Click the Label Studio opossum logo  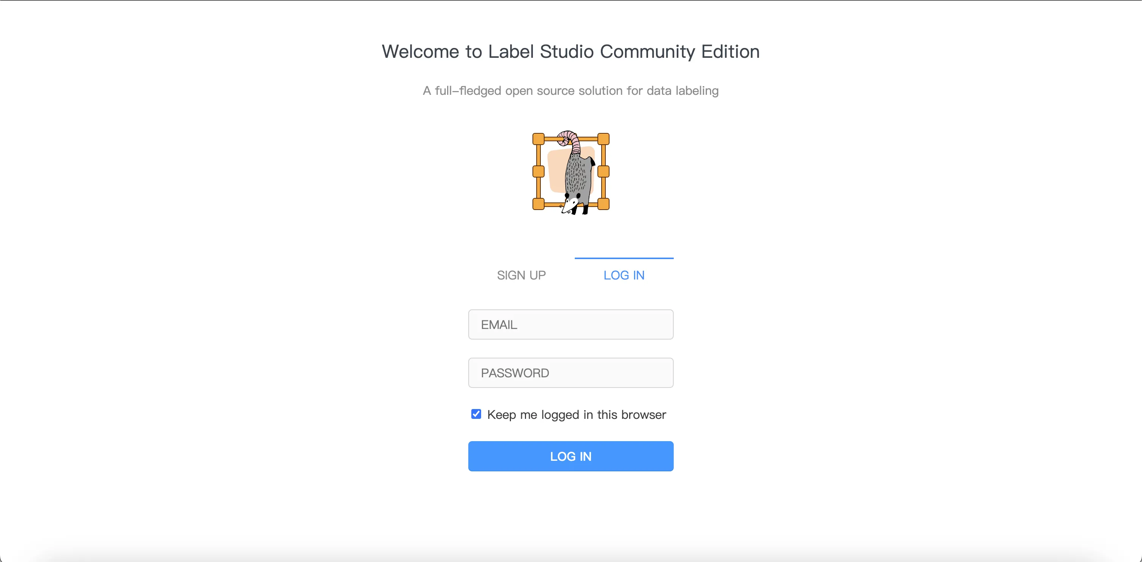point(571,172)
